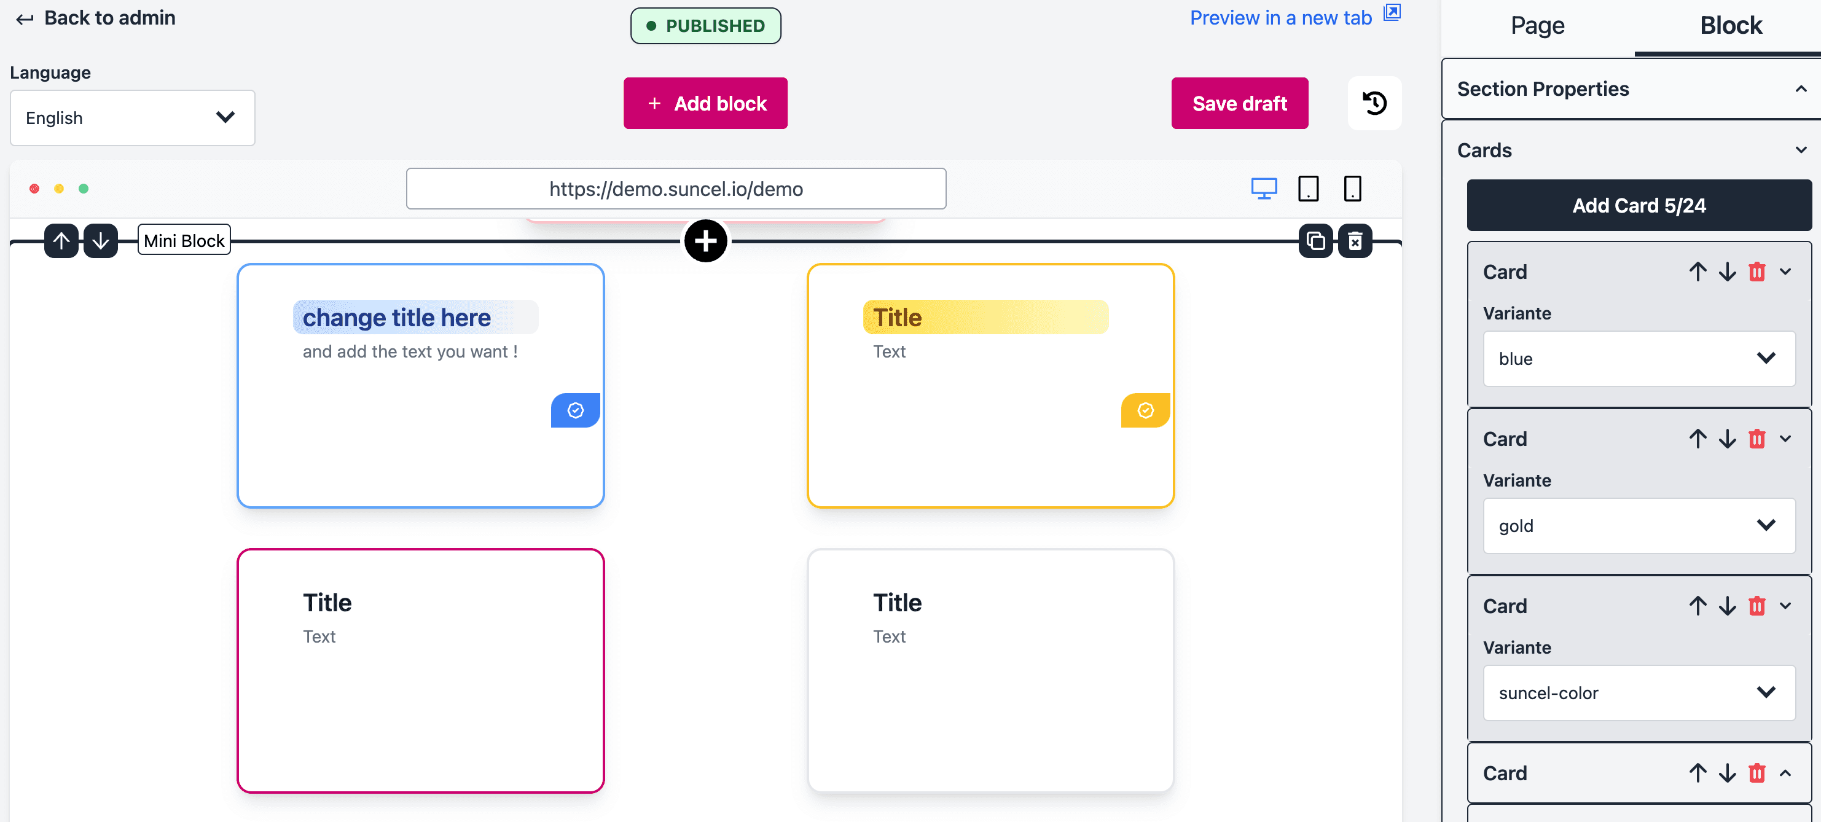Click the Add block button
Screen dimensions: 1821x822
point(706,102)
